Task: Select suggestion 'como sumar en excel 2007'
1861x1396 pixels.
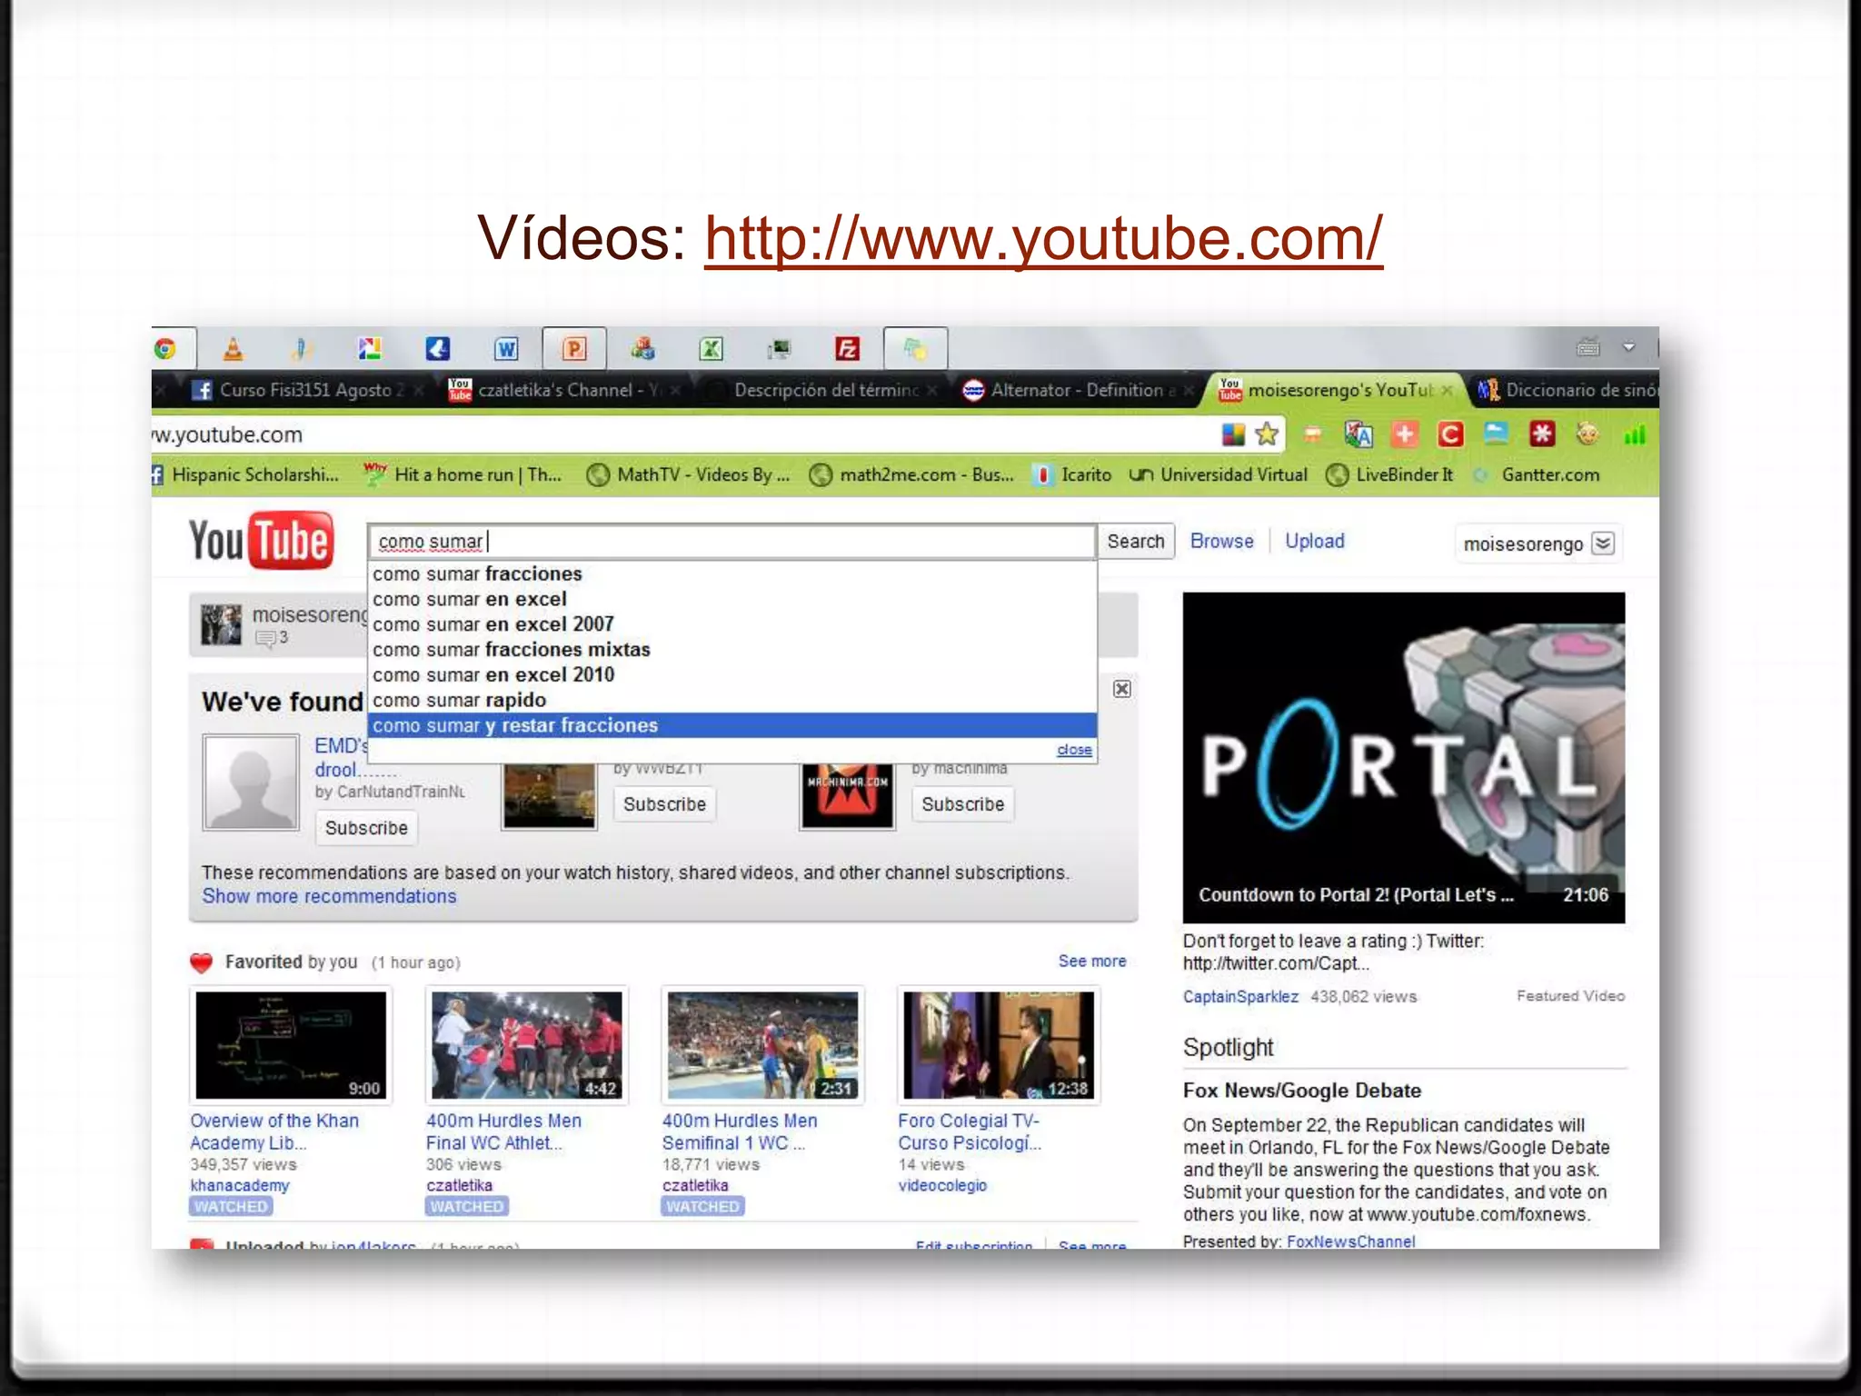Action: (732, 624)
